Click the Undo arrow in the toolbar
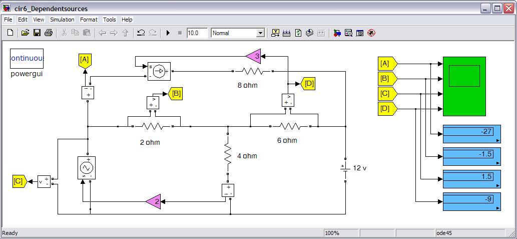 point(141,33)
